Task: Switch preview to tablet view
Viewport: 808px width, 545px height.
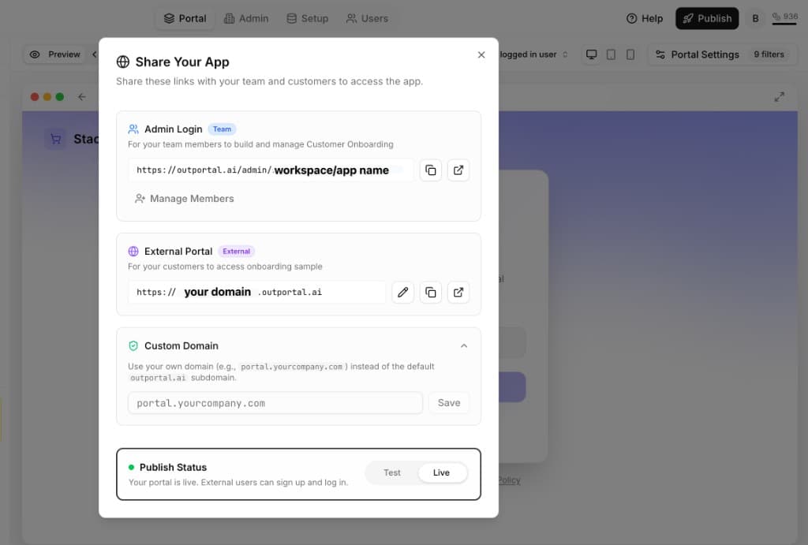Action: (x=610, y=54)
